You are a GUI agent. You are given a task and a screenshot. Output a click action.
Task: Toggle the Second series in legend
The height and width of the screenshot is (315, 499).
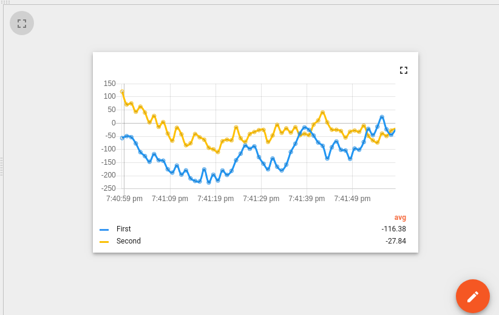tap(129, 241)
